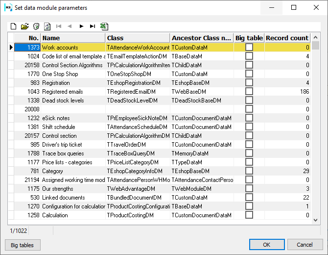The image size is (328, 255).
Task: Confirm with the OK button
Action: coord(267,245)
